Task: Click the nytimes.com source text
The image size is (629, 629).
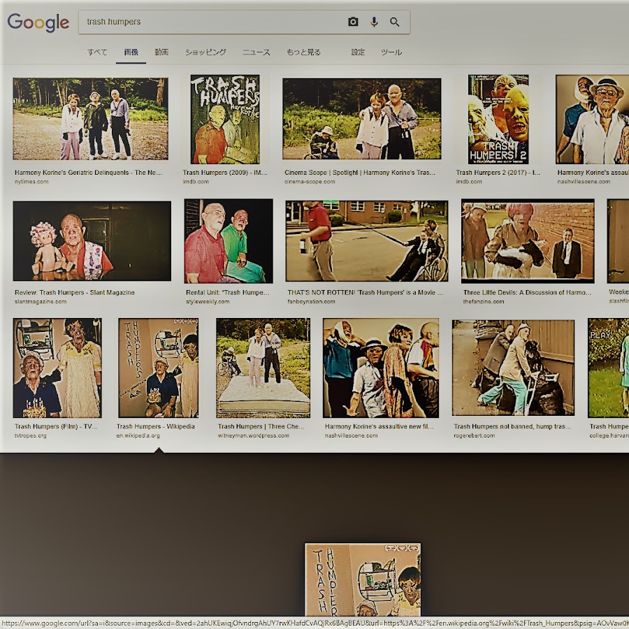Action: click(31, 182)
